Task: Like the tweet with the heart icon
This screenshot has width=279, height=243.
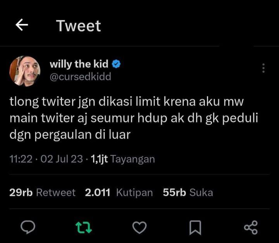Action: coord(139,228)
